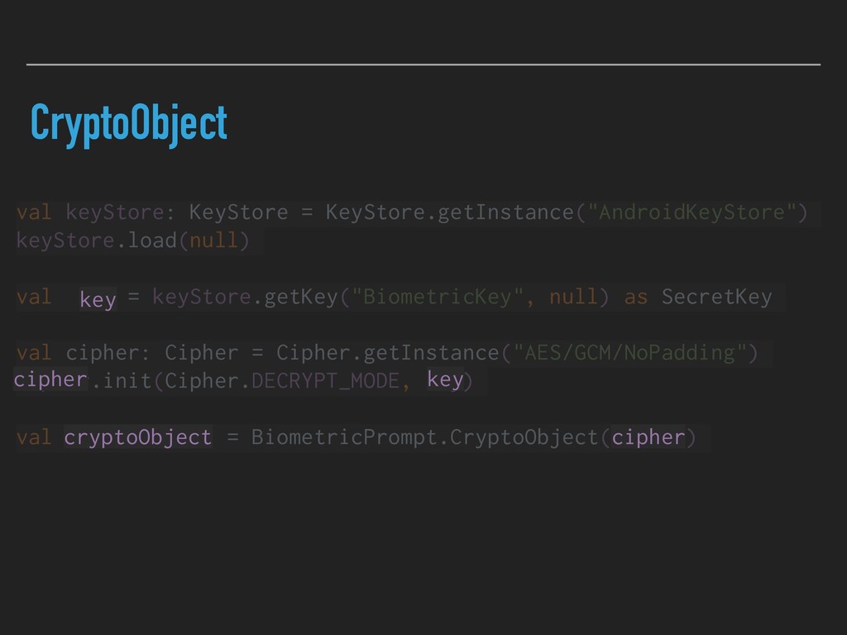
Task: Click the DECRYPT_MODE constant
Action: (324, 381)
